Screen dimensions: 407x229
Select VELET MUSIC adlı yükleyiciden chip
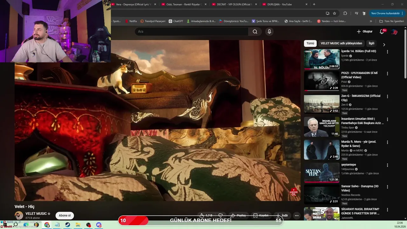tap(341, 43)
